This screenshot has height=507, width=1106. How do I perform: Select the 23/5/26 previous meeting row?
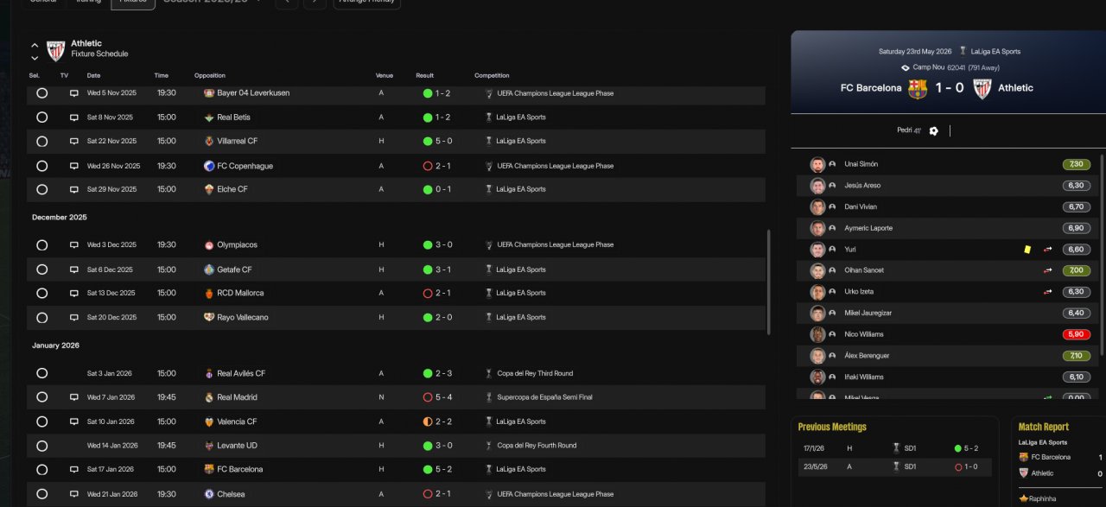coord(894,467)
